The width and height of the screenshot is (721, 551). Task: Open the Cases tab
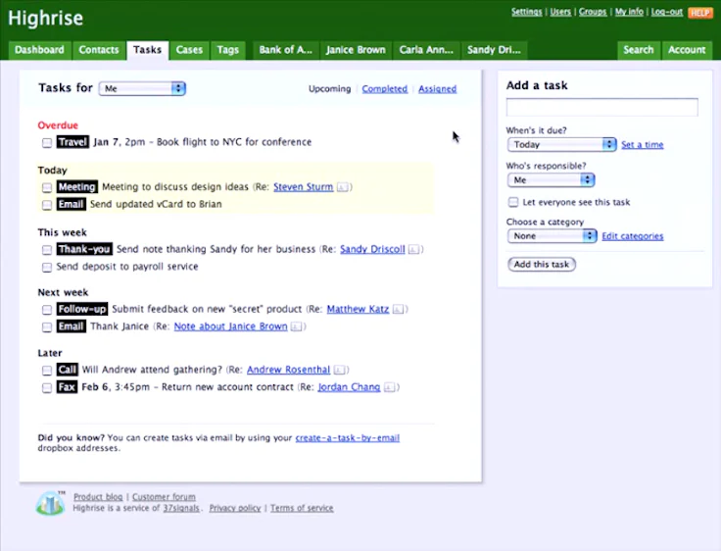tap(189, 50)
